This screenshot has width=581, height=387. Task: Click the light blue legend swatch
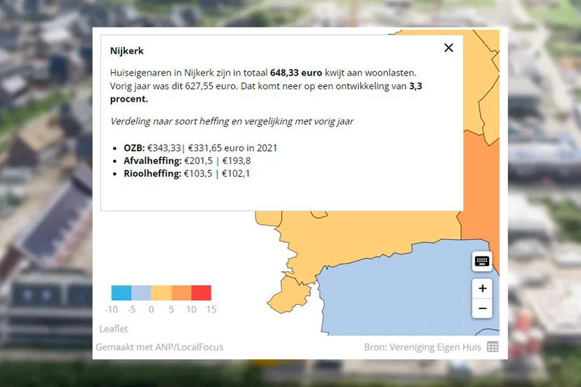(141, 292)
